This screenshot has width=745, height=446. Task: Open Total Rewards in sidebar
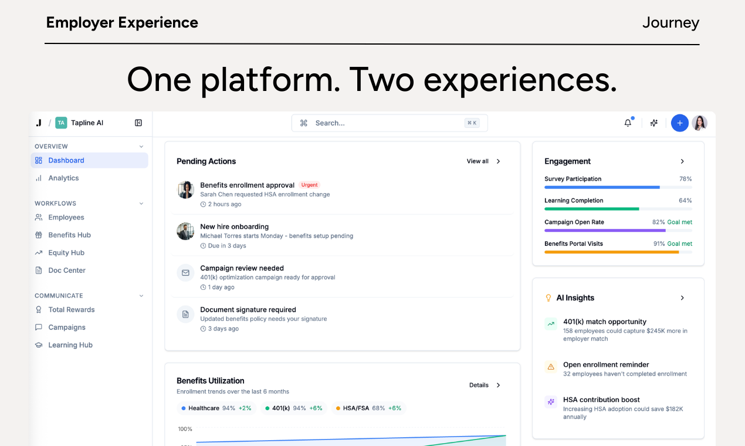click(x=89, y=309)
